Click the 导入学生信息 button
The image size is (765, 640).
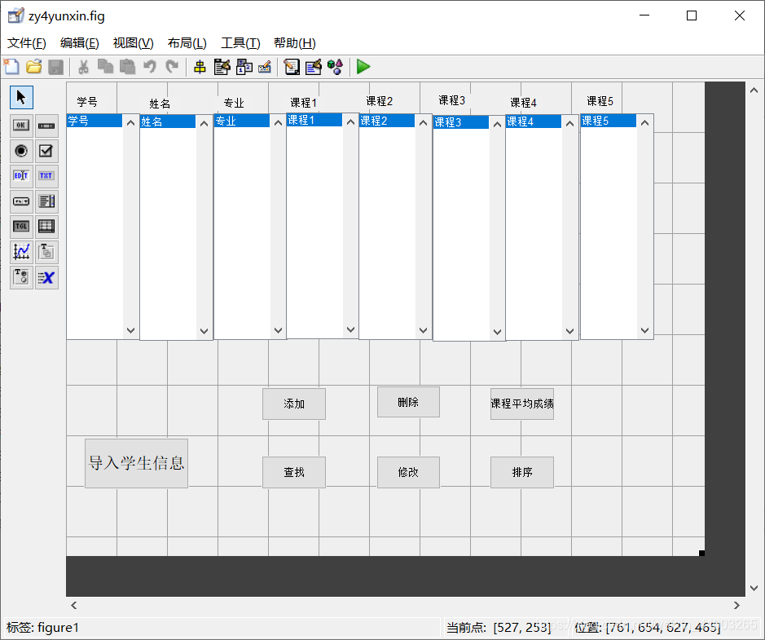point(137,463)
